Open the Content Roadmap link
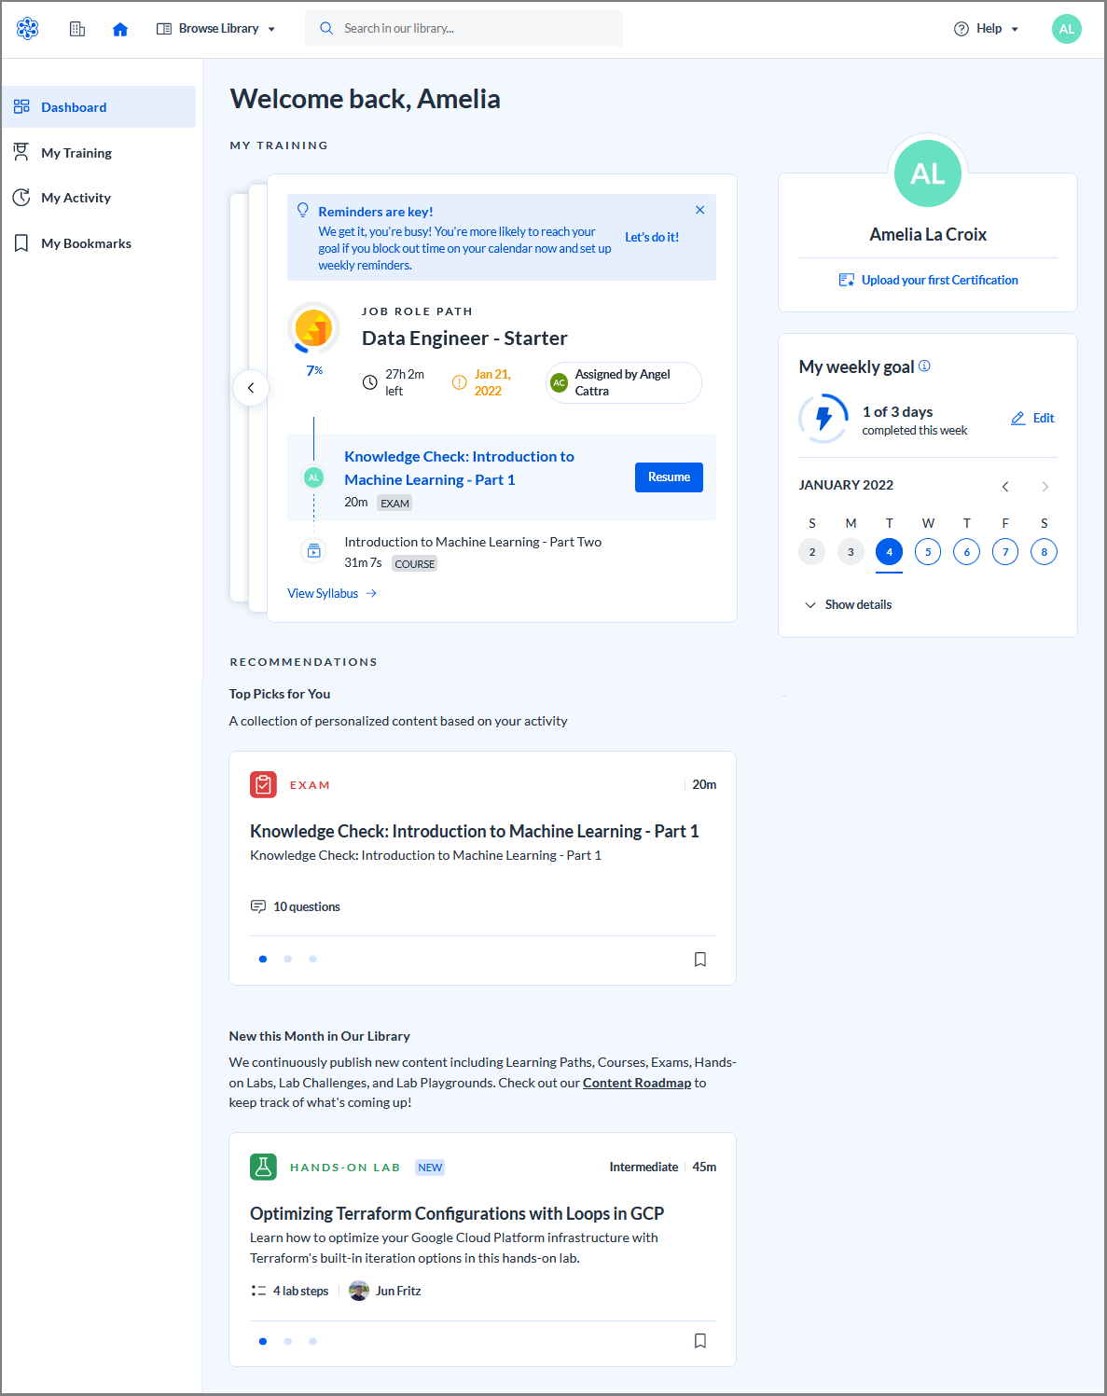Image resolution: width=1107 pixels, height=1396 pixels. (x=637, y=1083)
